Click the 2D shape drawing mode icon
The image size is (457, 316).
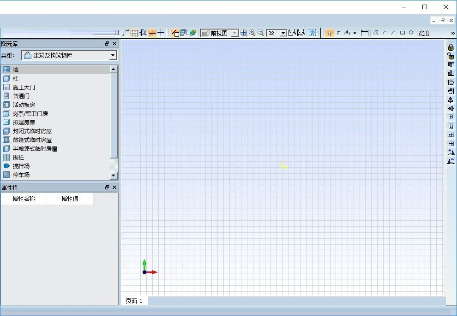(x=175, y=33)
